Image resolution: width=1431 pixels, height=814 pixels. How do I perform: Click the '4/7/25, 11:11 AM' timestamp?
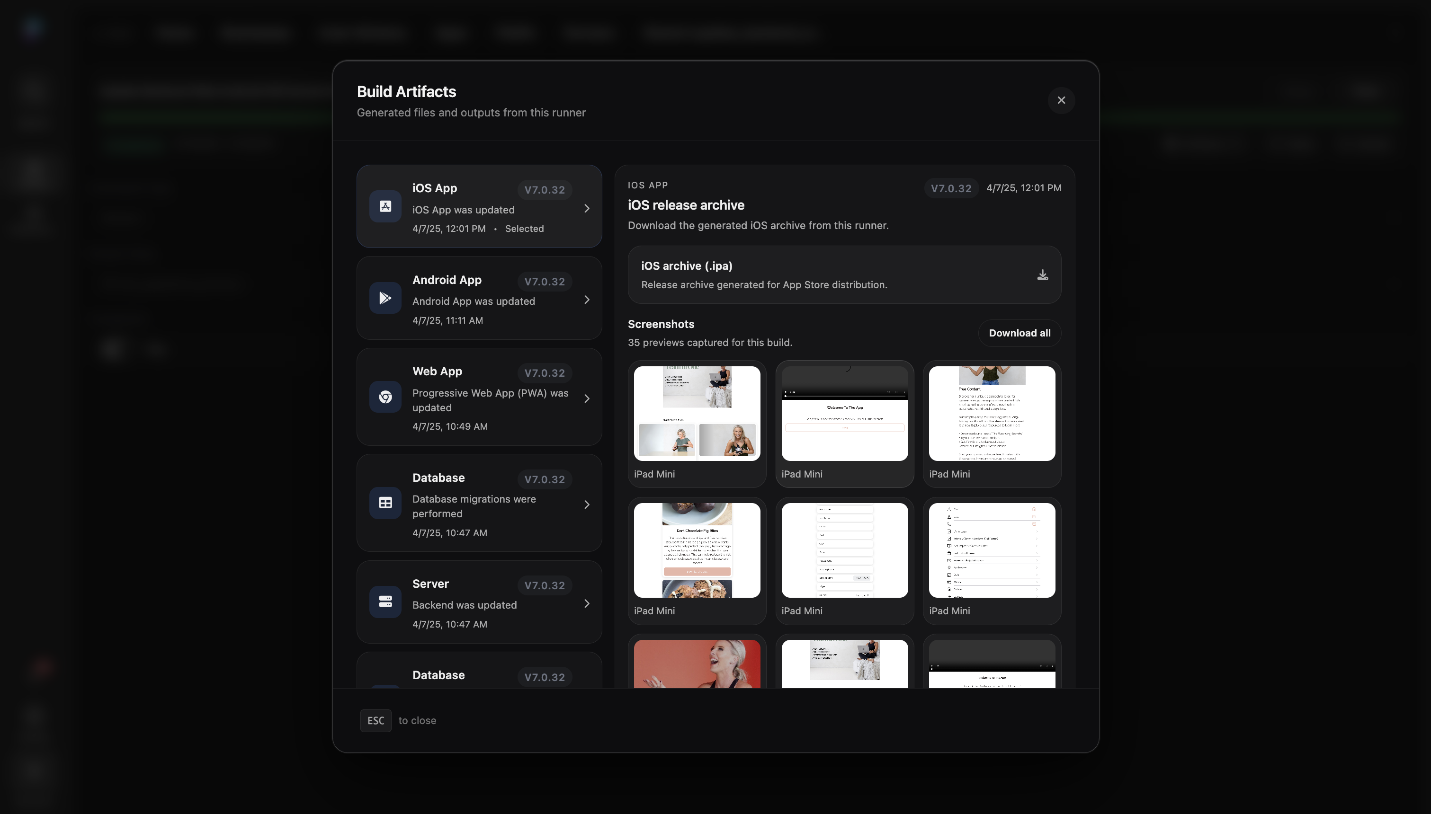[447, 321]
